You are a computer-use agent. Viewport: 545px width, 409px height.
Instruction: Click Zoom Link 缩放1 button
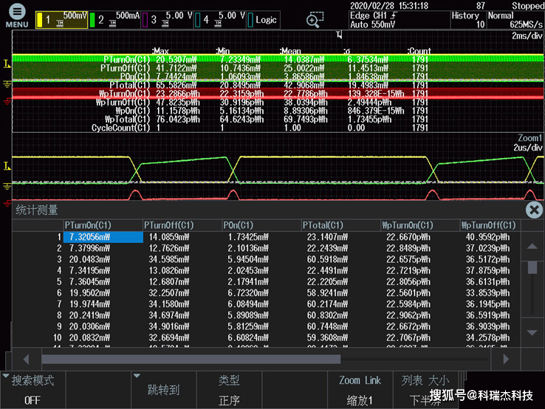pyautogui.click(x=360, y=390)
